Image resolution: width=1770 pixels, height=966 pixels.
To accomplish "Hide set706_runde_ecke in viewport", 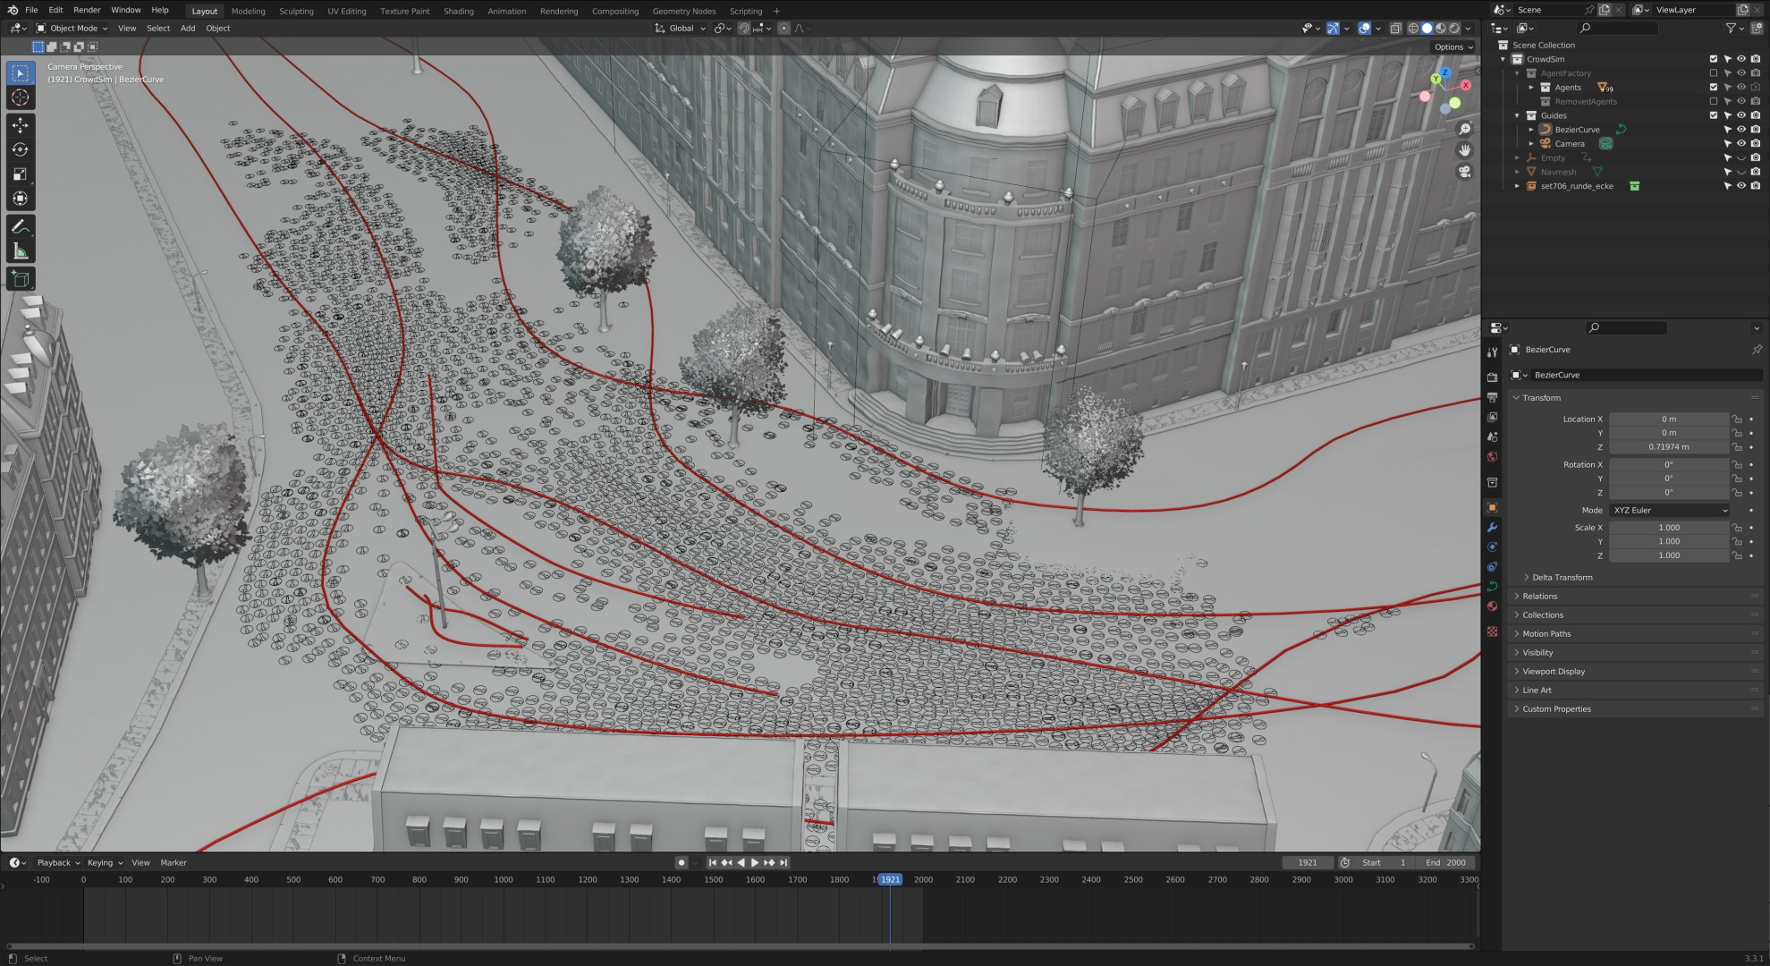I will pos(1741,186).
